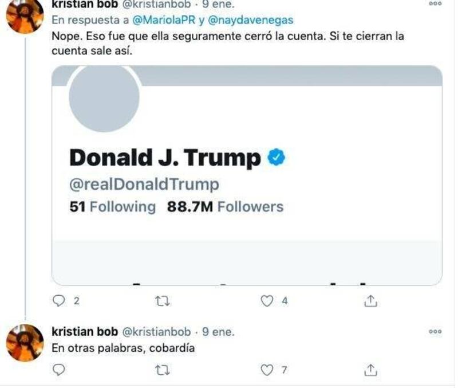Open more options menu on second tweet
458x388 pixels.
pos(435,331)
